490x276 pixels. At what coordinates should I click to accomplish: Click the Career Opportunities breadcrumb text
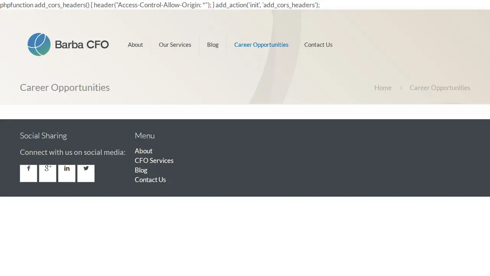click(440, 88)
